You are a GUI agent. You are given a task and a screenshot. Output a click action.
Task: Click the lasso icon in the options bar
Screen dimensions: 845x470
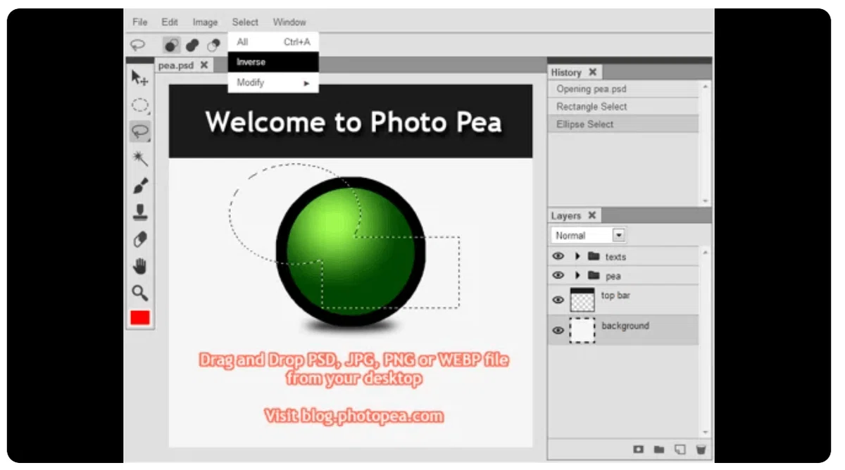point(138,45)
